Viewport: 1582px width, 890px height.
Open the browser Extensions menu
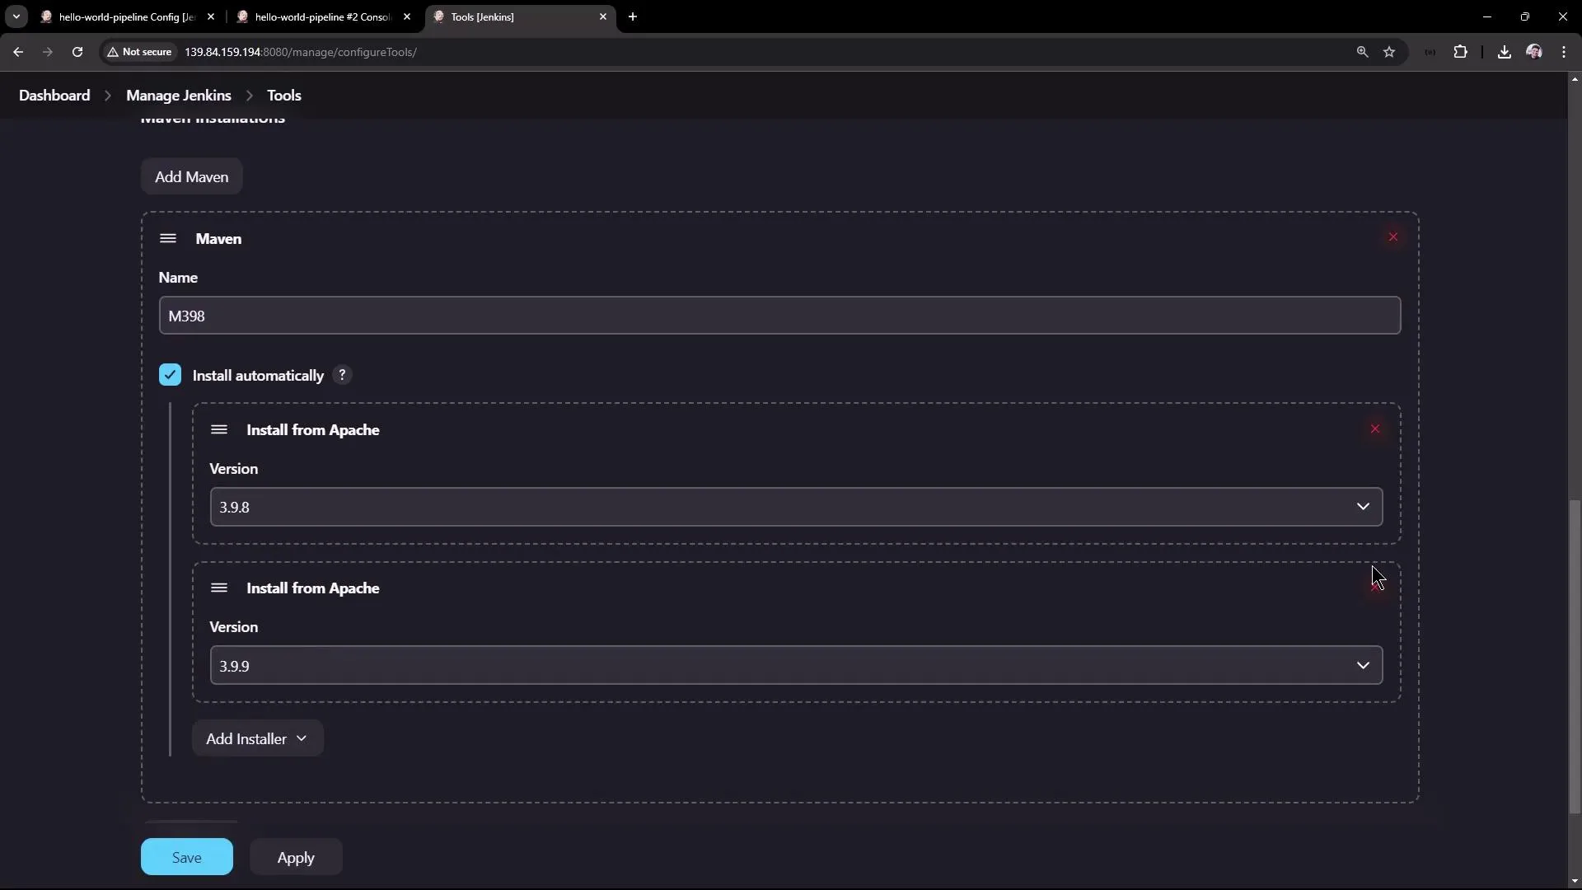tap(1461, 51)
